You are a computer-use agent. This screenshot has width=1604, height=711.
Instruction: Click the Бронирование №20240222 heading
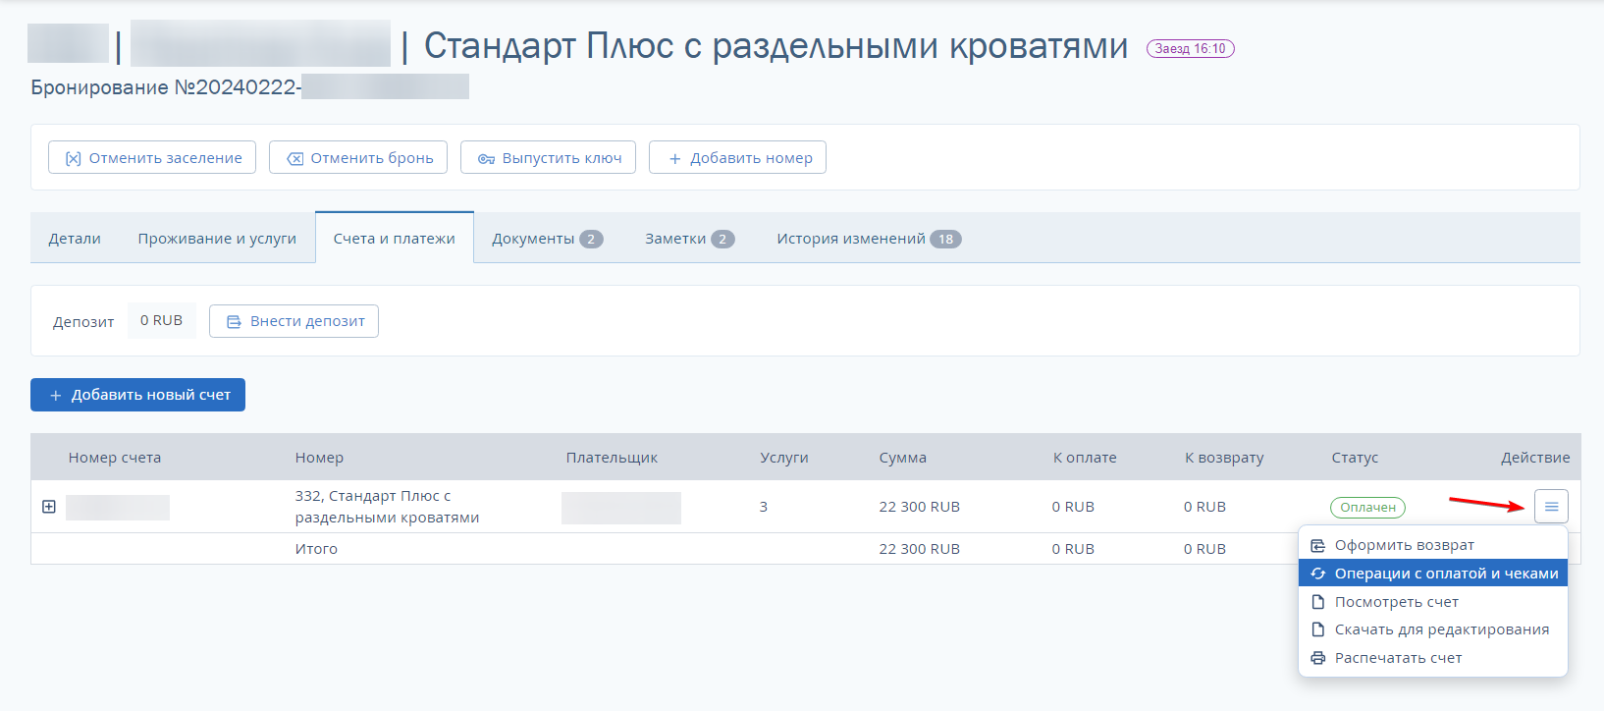coord(166,87)
